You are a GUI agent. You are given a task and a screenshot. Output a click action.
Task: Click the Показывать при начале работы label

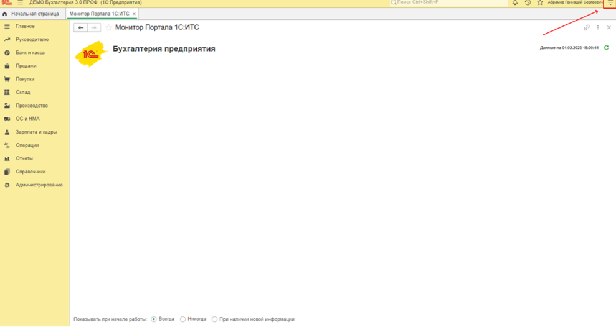point(110,319)
